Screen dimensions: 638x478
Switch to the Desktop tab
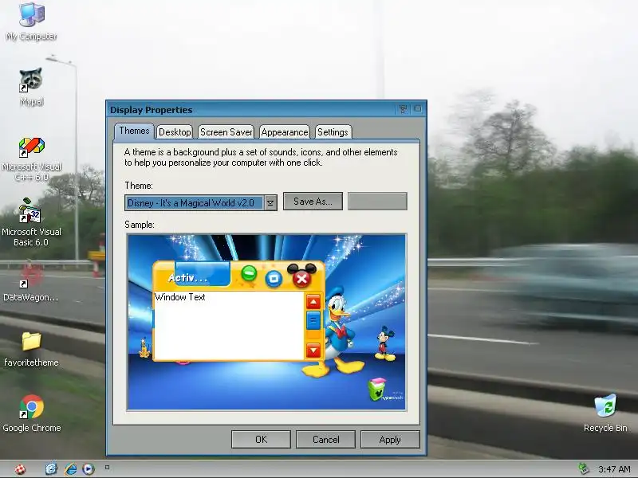pyautogui.click(x=175, y=132)
